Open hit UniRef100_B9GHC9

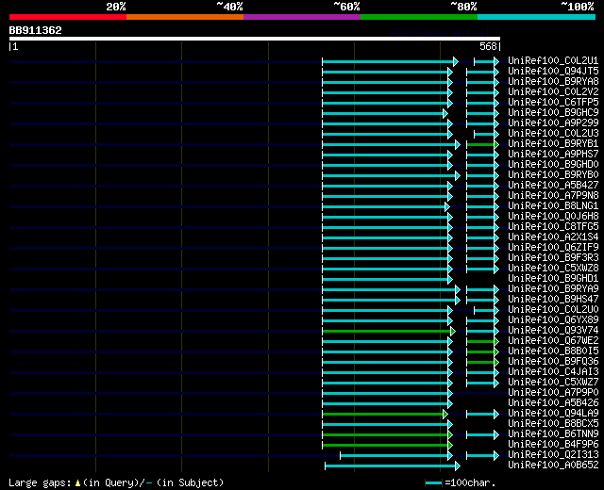[x=553, y=113]
